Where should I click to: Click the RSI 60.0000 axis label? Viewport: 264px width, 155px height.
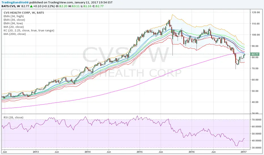pyautogui.click(x=257, y=127)
